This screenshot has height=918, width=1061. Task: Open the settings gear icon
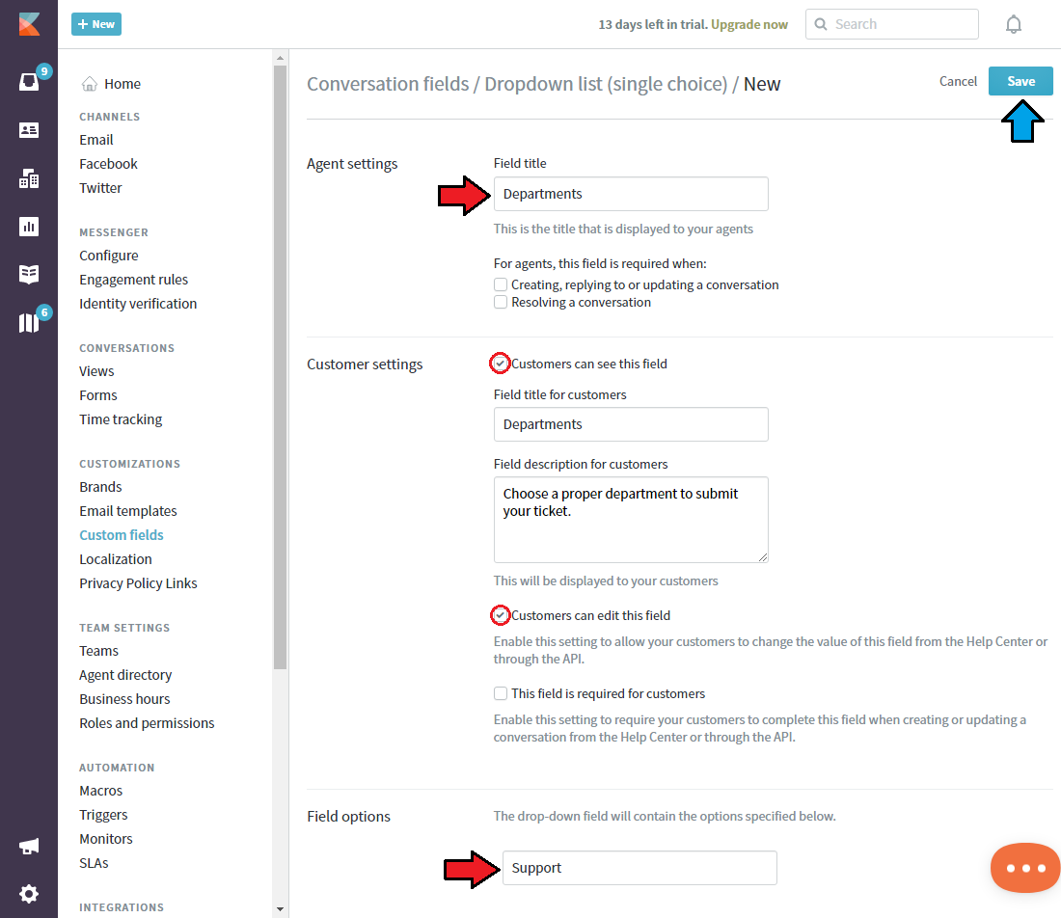pos(29,894)
